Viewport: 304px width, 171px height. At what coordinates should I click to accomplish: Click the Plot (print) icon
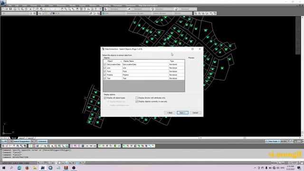coord(15,9)
